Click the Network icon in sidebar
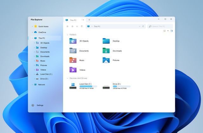The width and height of the screenshot is (203, 133). click(x=35, y=84)
